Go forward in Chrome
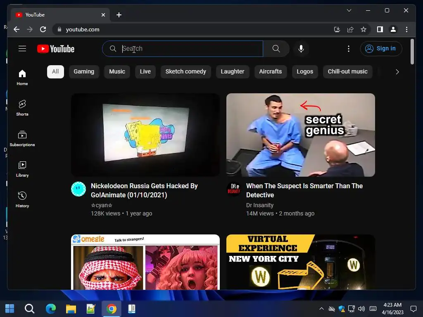The height and width of the screenshot is (317, 423). click(x=30, y=29)
